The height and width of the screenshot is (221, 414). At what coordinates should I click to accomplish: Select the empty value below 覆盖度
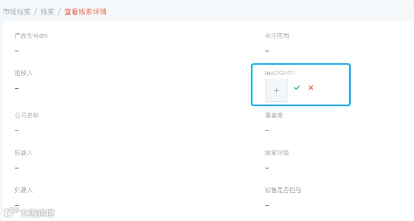(267, 131)
